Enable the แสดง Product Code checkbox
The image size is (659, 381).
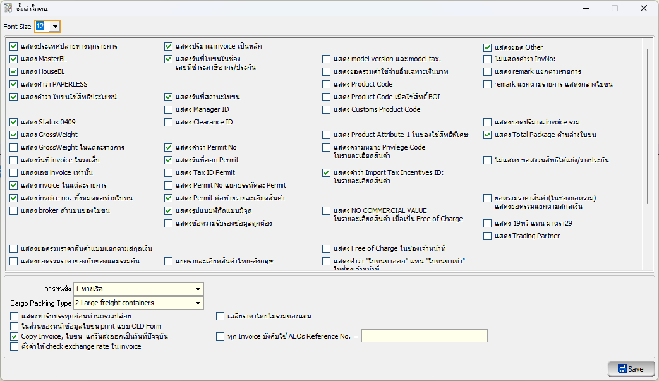pos(327,85)
